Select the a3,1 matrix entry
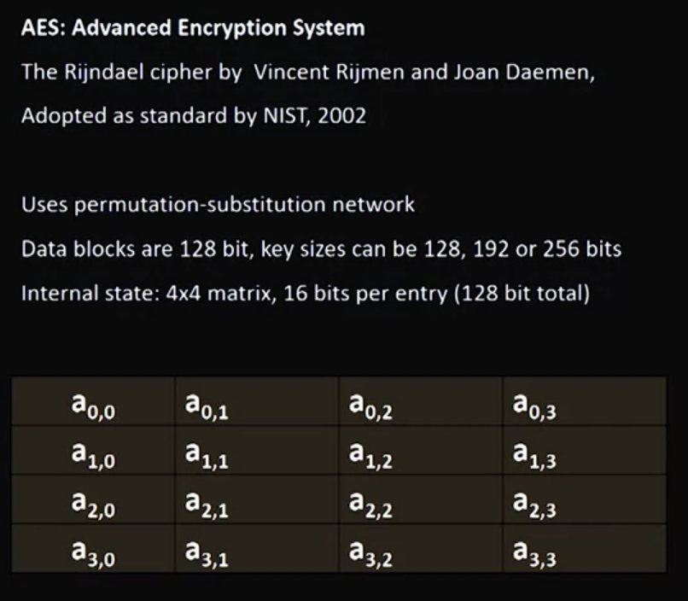The width and height of the screenshot is (688, 601). pyautogui.click(x=207, y=553)
